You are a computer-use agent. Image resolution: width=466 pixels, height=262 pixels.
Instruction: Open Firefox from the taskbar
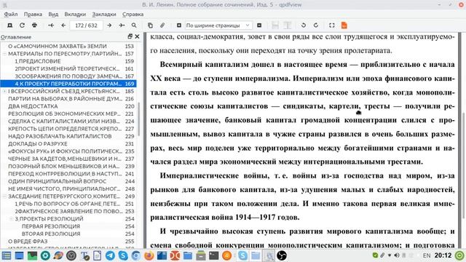149,255
